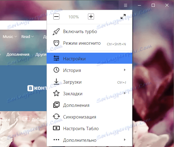Select 'Настроить Табло' in the menu
This screenshot has height=147, width=174.
tap(89, 129)
